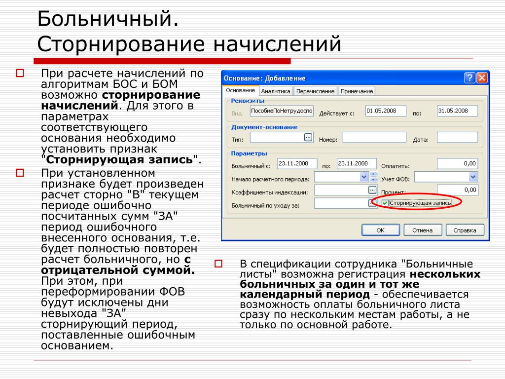
Task: Open the Примечание tab
Action: 357,91
